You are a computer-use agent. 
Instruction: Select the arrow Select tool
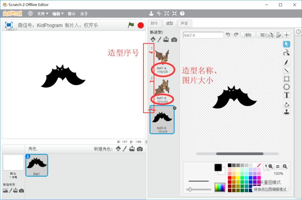(x=286, y=44)
